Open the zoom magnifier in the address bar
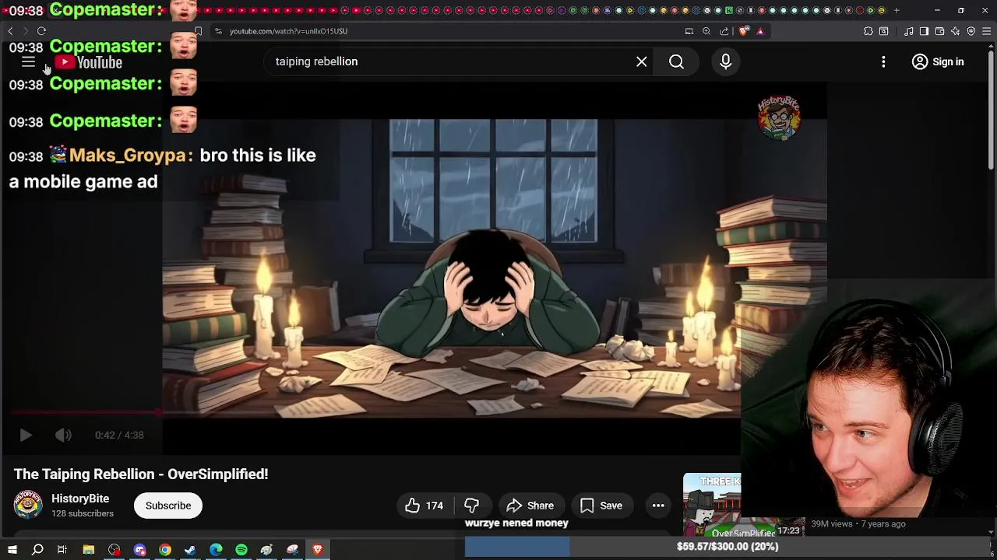The image size is (997, 560). click(706, 31)
